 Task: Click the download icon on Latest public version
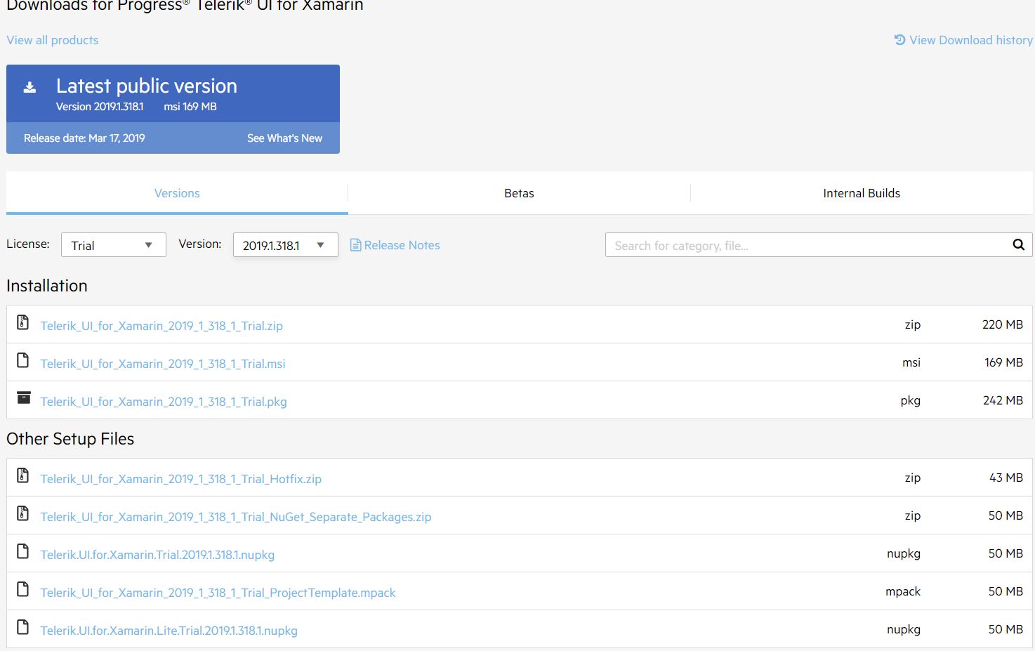point(29,87)
